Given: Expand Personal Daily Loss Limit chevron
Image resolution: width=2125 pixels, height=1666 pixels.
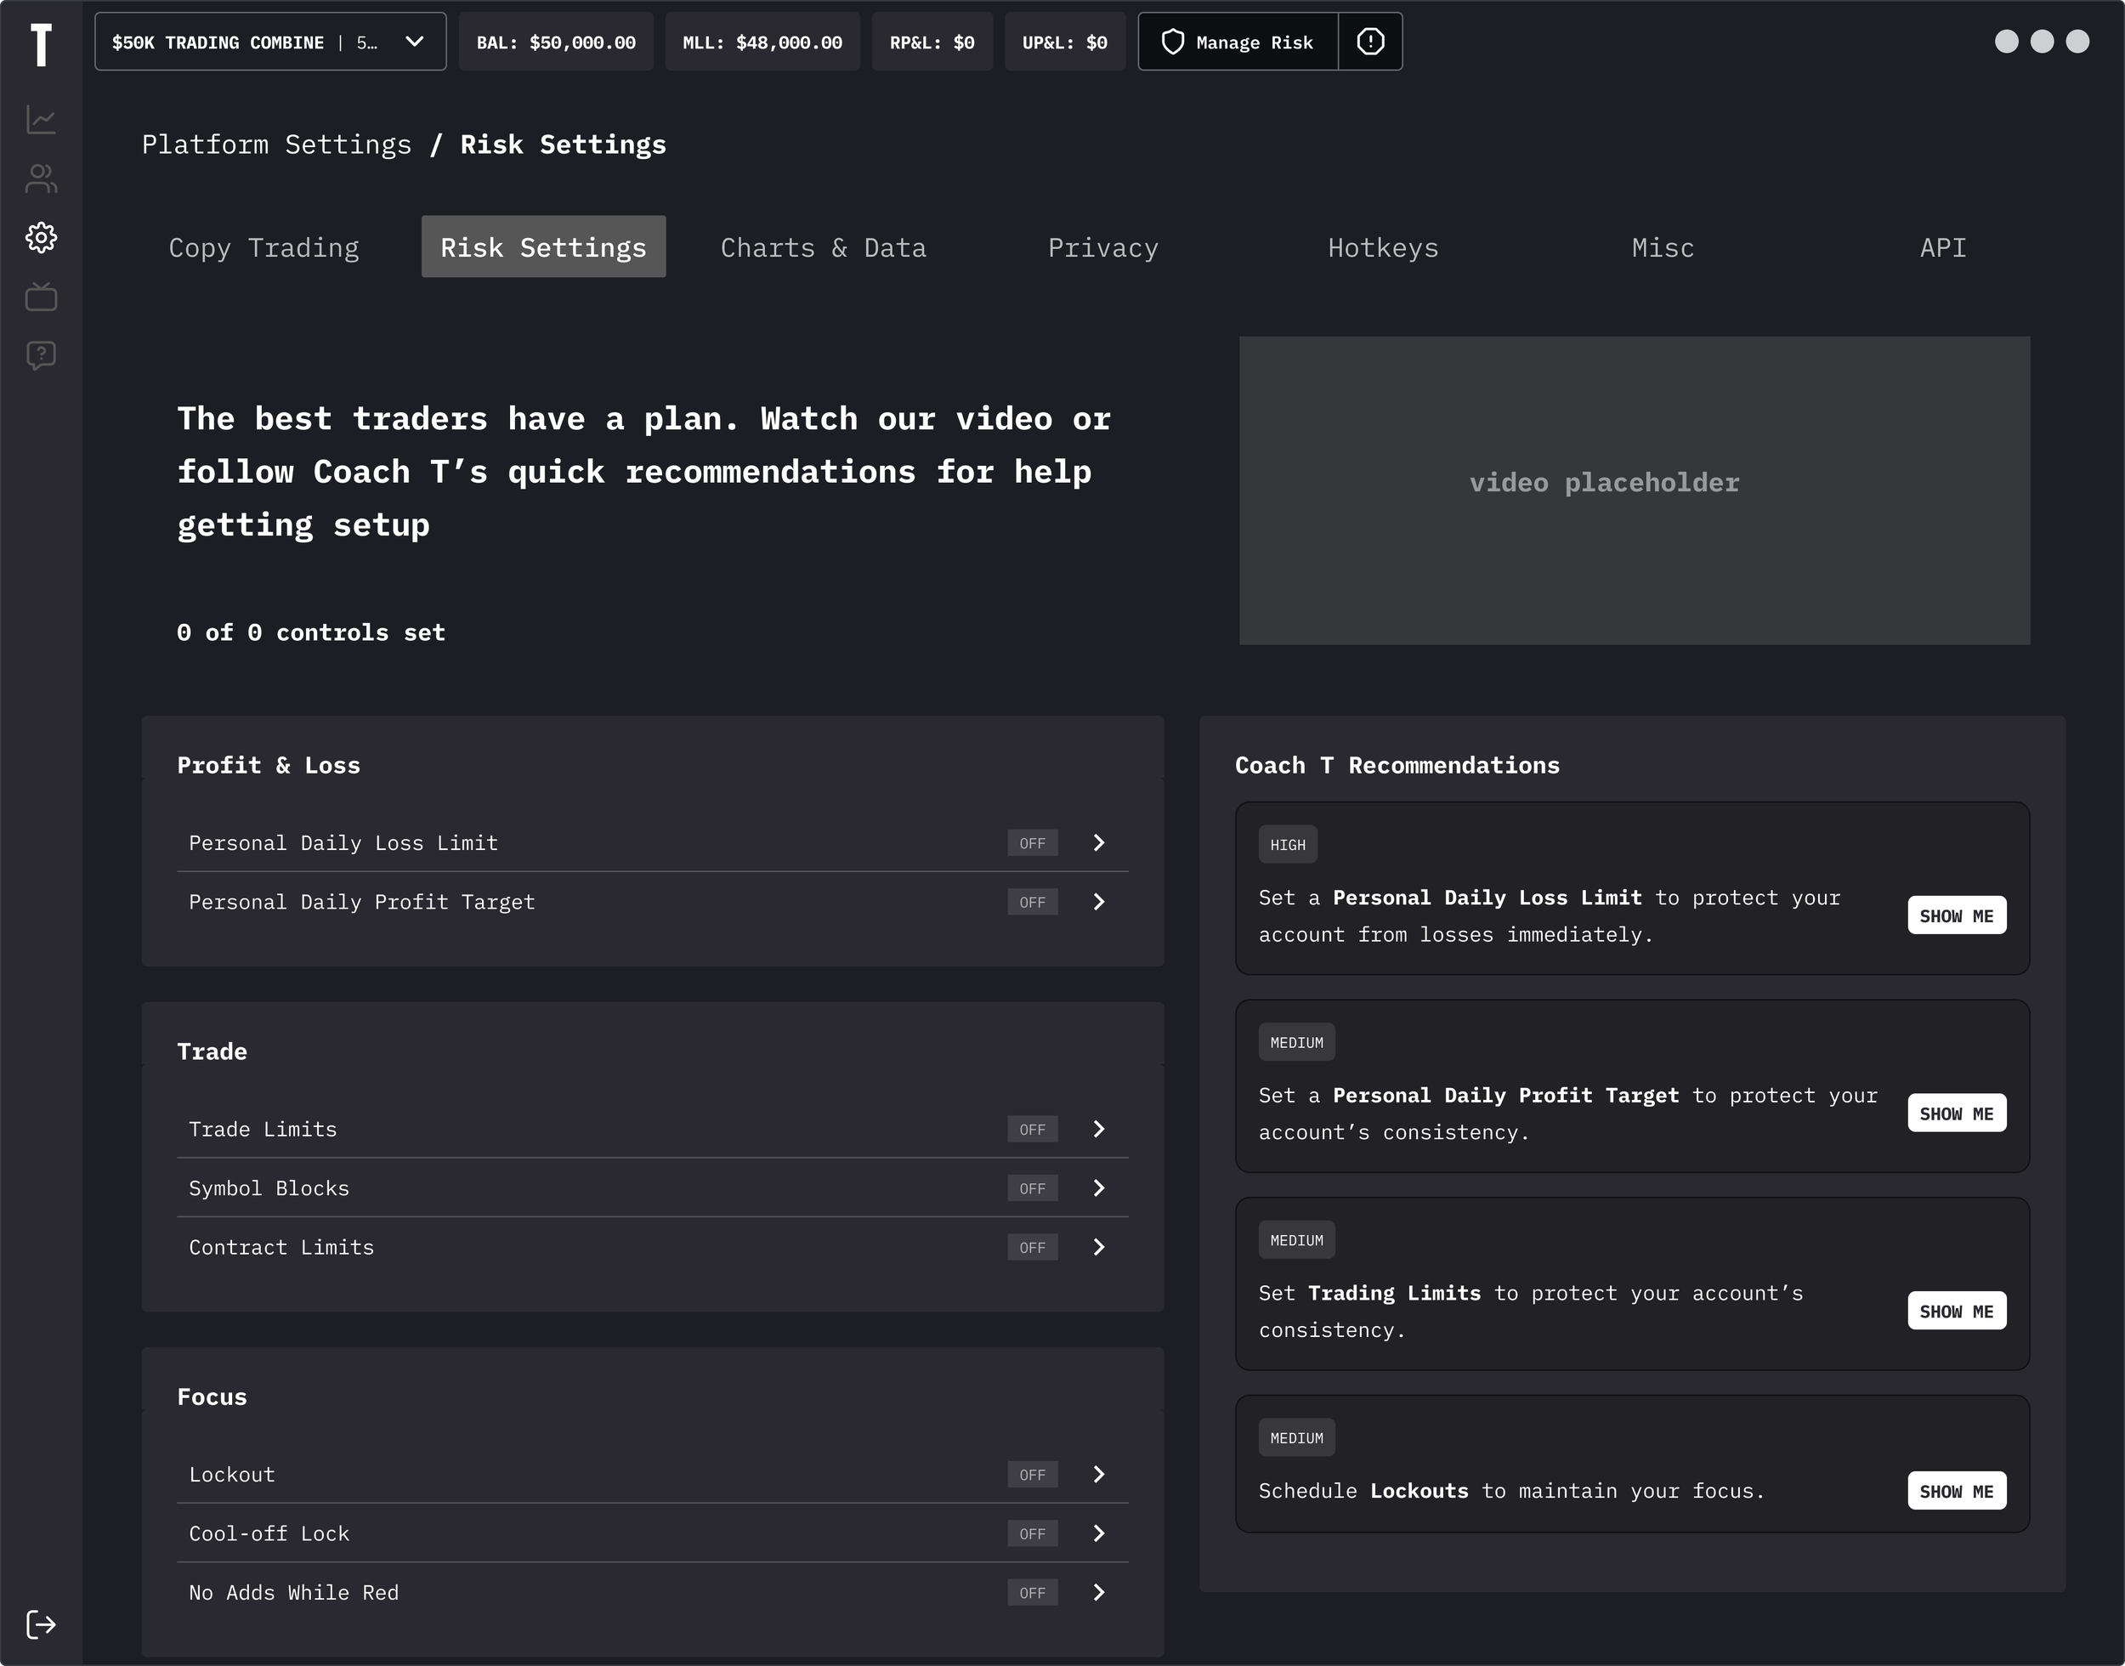Looking at the screenshot, I should (1099, 842).
